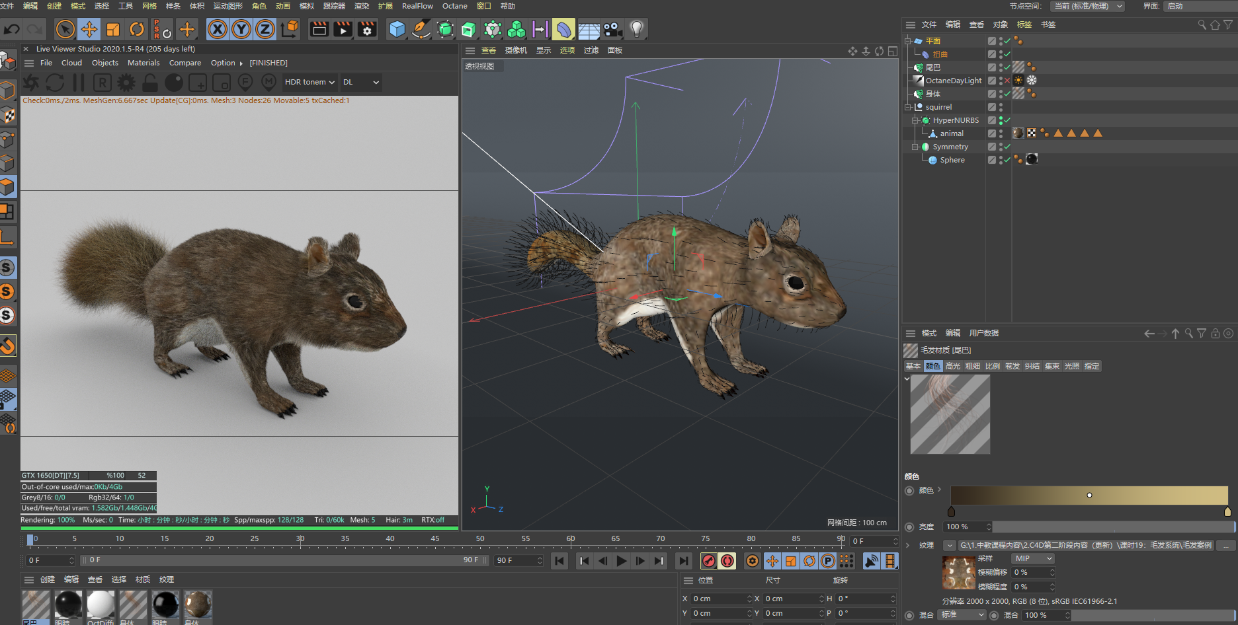The height and width of the screenshot is (625, 1238).
Task: Toggle Y axis lock
Action: [x=241, y=29]
